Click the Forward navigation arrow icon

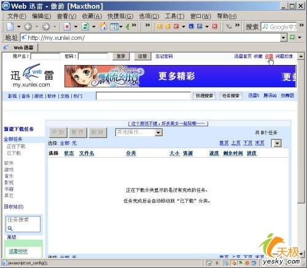point(46,26)
